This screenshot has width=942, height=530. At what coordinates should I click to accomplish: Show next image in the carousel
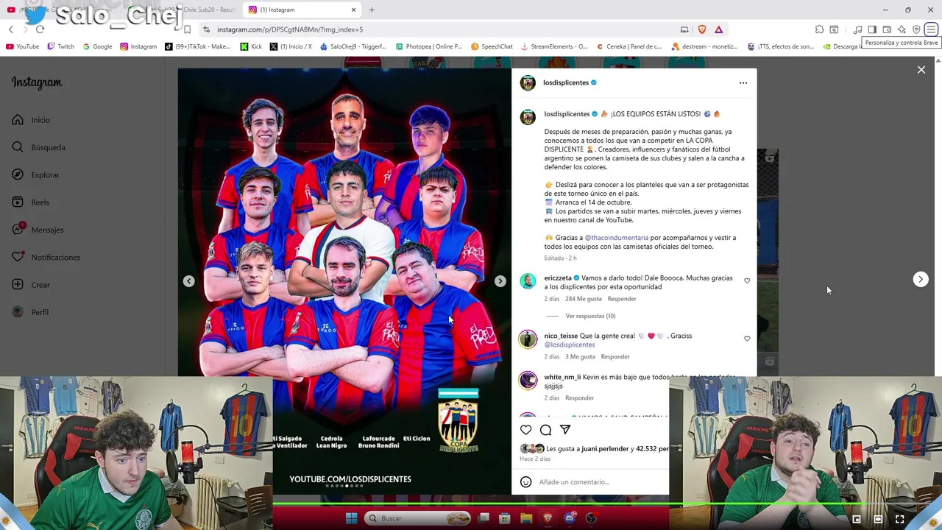pos(500,281)
